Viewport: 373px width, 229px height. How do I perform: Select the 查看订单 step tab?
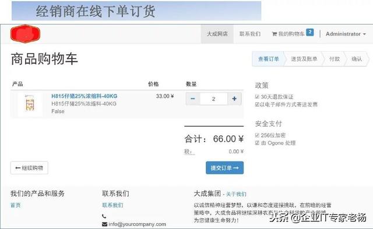[x=269, y=59]
